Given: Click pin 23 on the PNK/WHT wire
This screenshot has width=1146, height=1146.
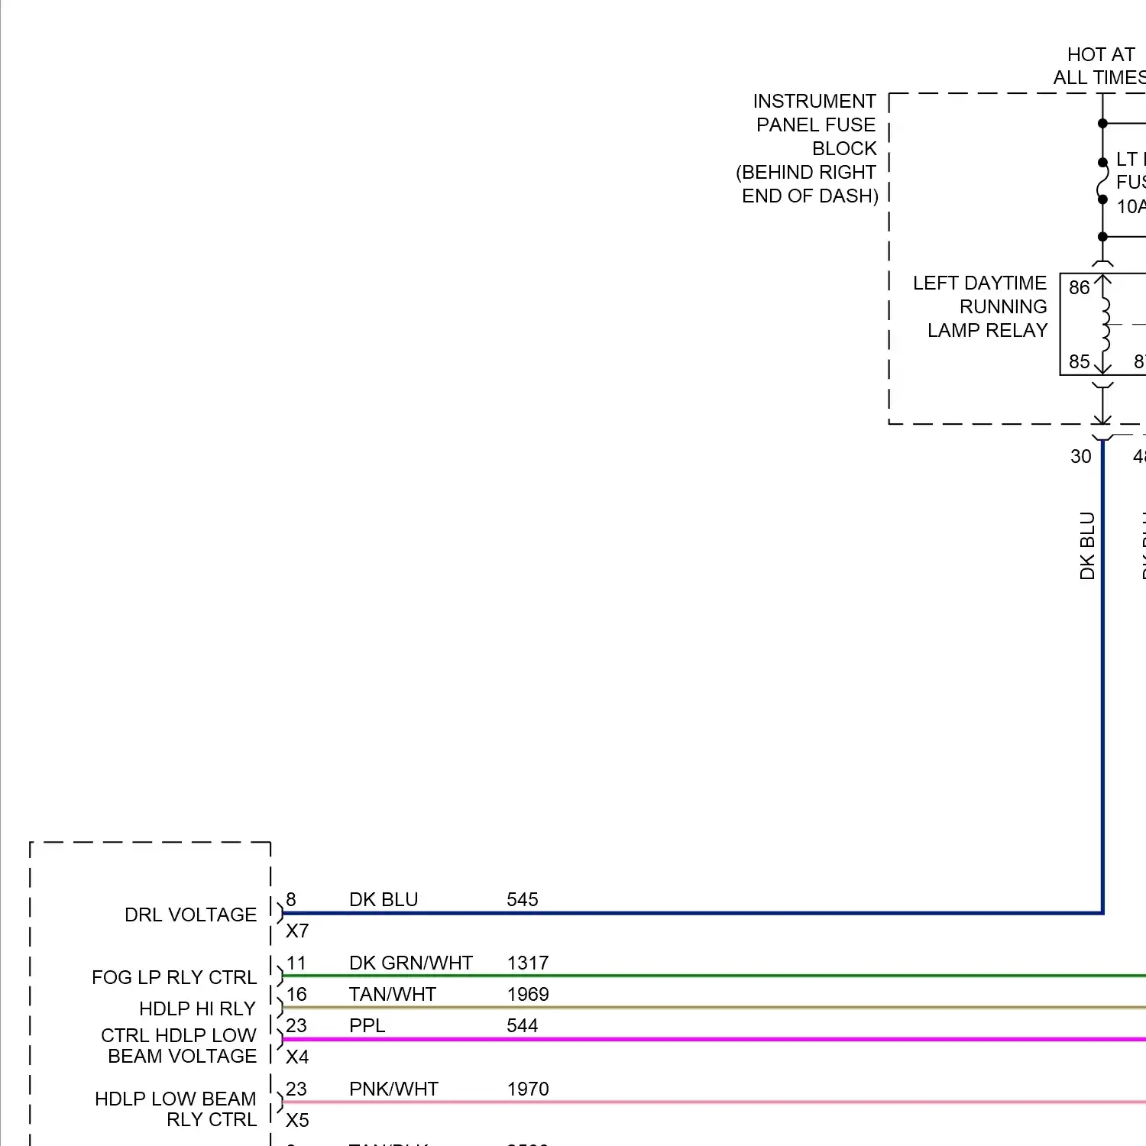Looking at the screenshot, I should tap(296, 1089).
